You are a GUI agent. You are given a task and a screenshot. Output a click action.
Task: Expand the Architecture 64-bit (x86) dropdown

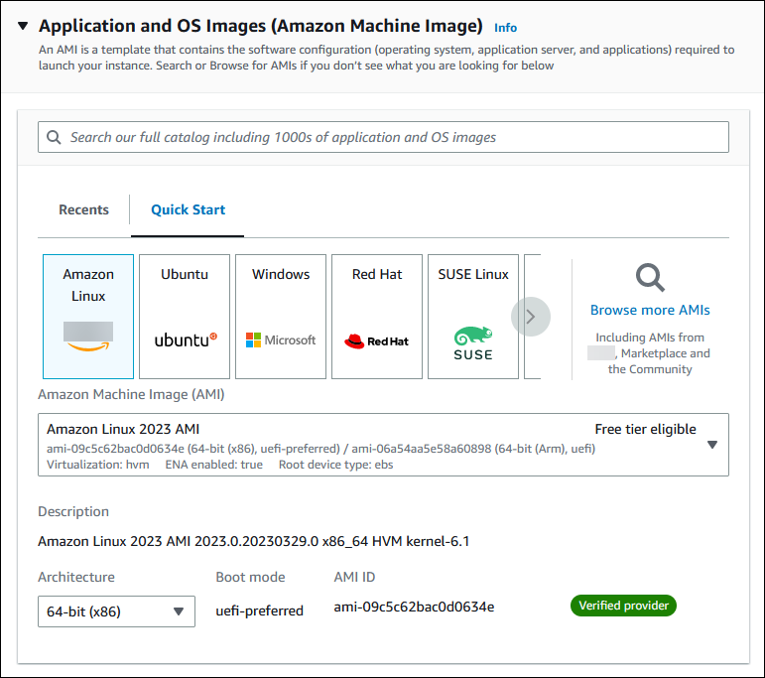(116, 611)
